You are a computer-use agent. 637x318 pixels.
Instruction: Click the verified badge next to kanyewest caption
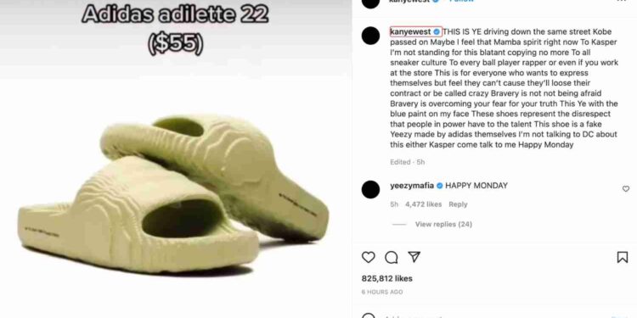[437, 31]
